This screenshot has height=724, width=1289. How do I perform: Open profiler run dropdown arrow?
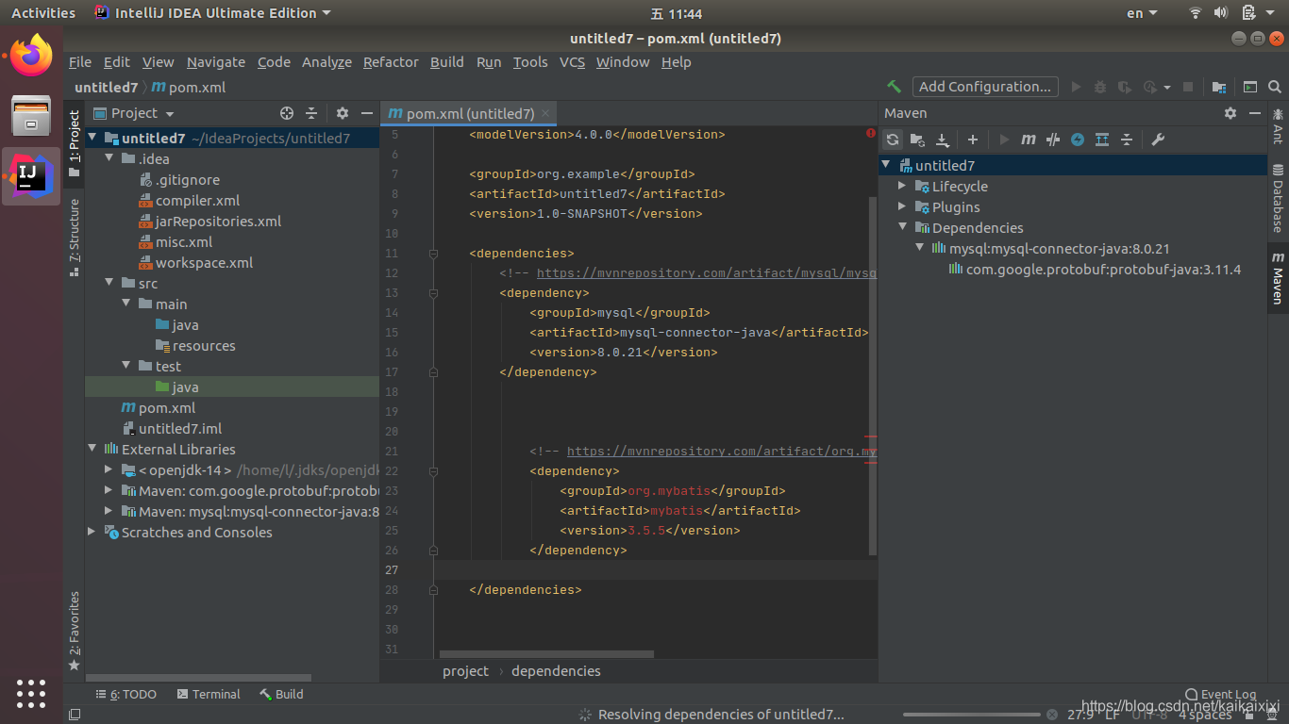(1166, 88)
